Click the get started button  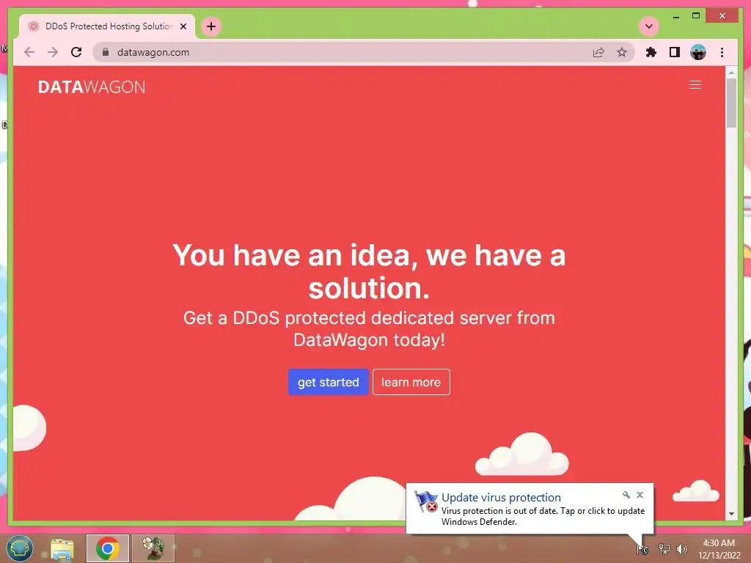coord(328,382)
